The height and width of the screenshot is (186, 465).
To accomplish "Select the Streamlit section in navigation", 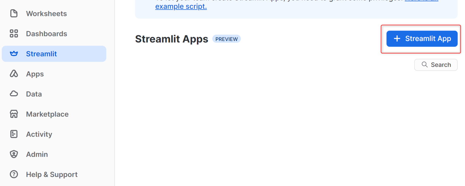I will tap(41, 53).
